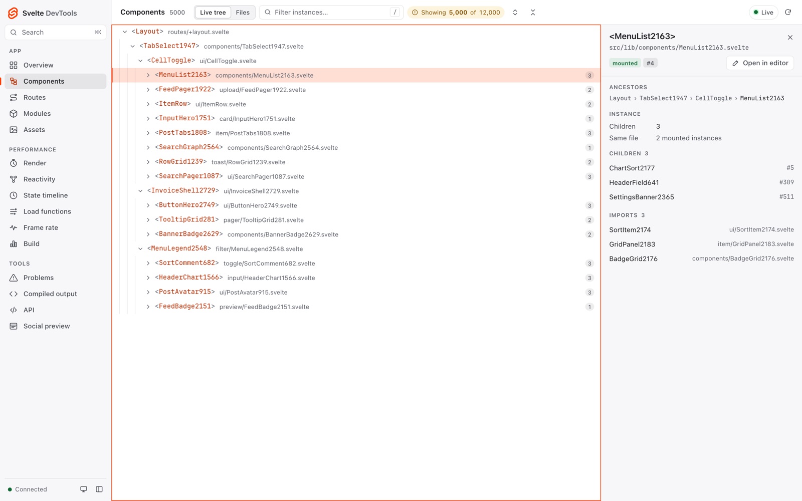Switch to Live tree view
The image size is (802, 501).
point(213,12)
